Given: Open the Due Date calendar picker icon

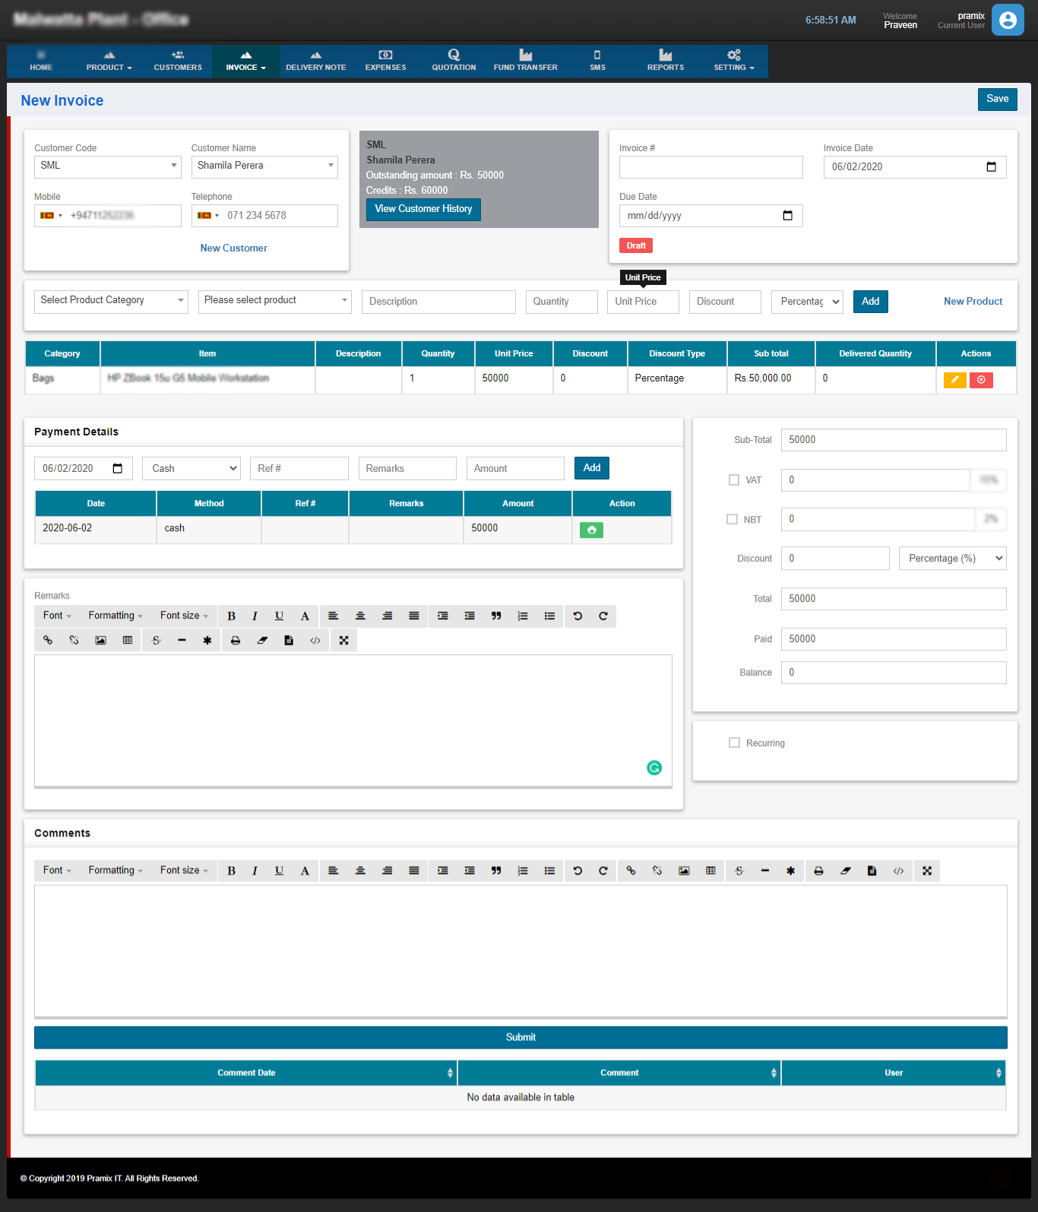Looking at the screenshot, I should coord(787,216).
